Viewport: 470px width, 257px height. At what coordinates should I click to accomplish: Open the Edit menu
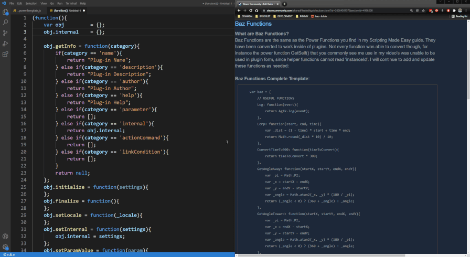coord(19,3)
